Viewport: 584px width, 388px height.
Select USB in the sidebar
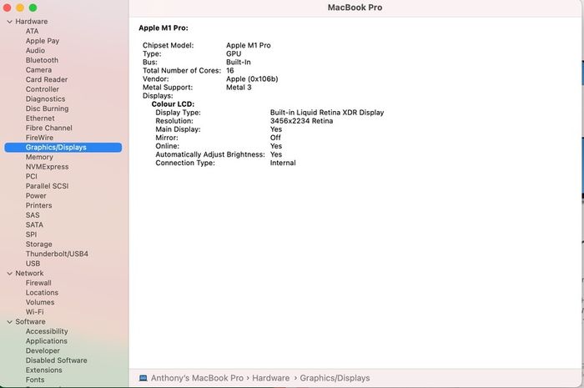(x=33, y=264)
